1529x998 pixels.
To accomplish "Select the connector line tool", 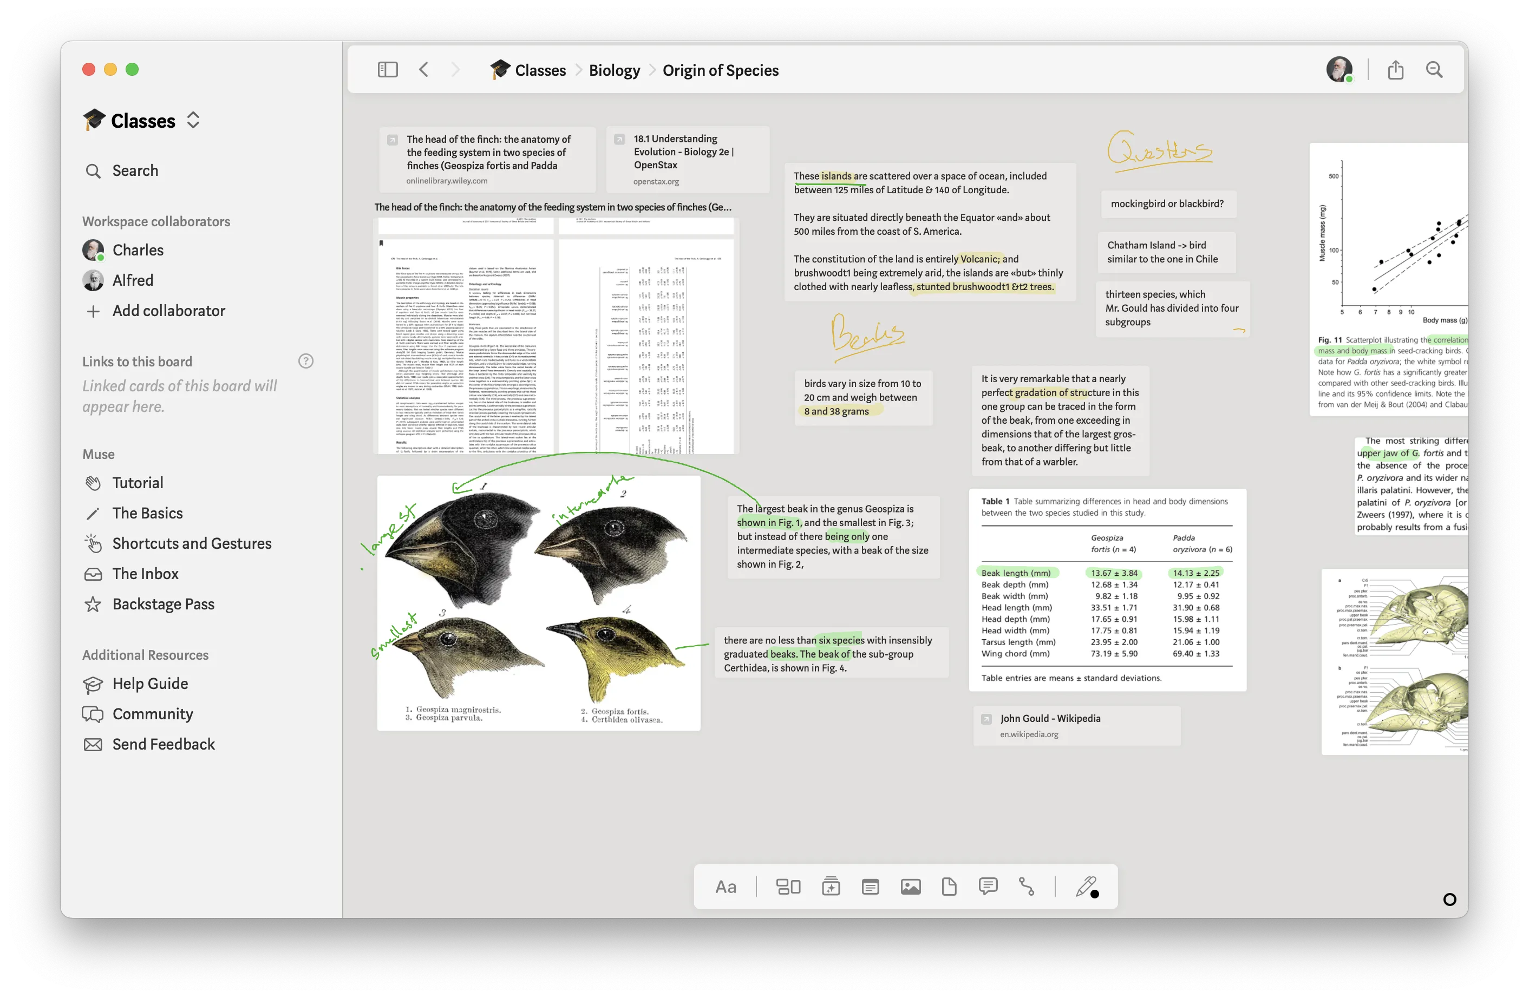I will [x=1027, y=887].
